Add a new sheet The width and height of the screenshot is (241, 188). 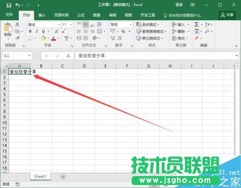pyautogui.click(x=63, y=177)
